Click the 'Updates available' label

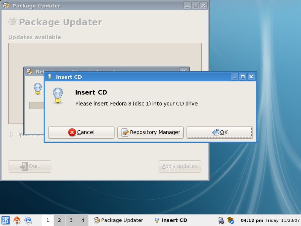pos(35,37)
